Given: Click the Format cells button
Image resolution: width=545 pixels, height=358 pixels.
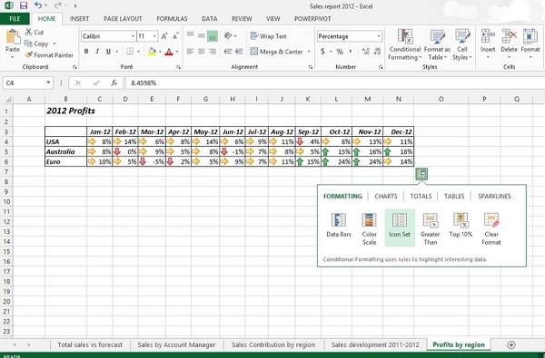Looking at the screenshot, I should coord(530,44).
